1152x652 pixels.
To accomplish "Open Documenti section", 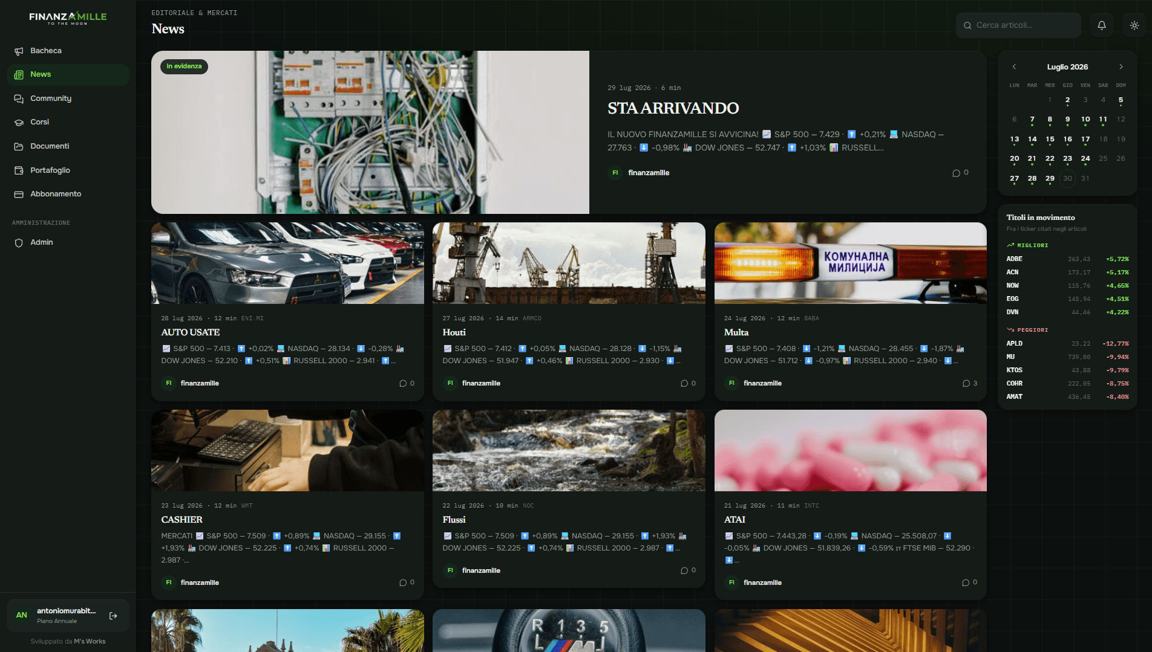I will (68, 146).
